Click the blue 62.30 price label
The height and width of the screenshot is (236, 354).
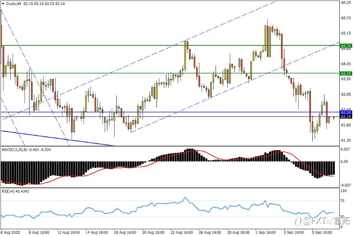346,112
